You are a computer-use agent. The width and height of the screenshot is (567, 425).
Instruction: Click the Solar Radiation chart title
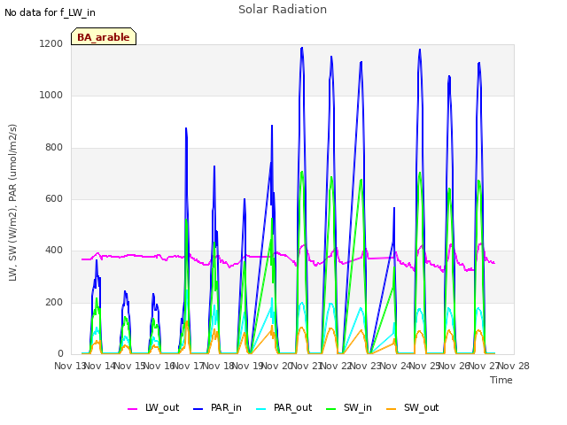283,10
